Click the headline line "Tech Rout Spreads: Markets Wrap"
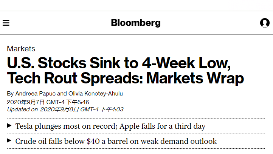 126,77
